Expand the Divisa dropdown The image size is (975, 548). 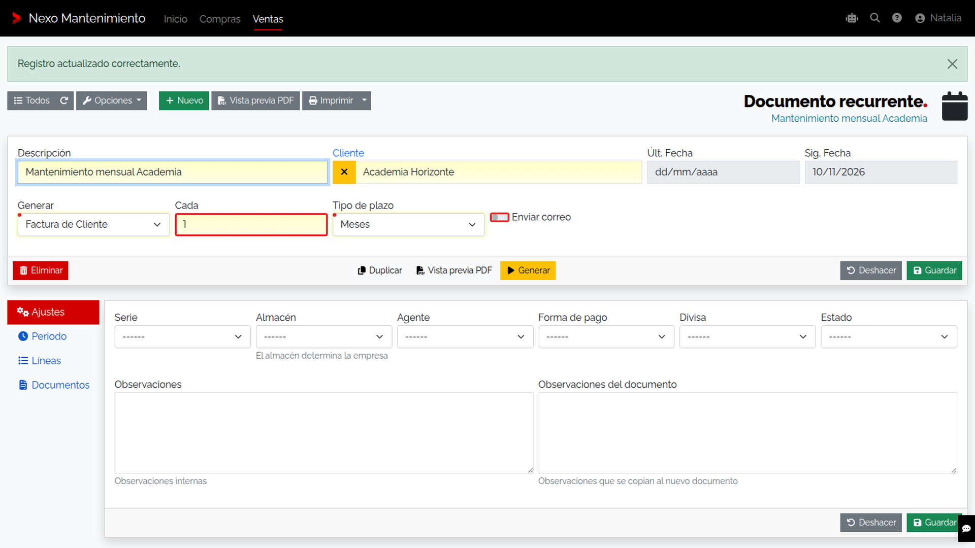(x=747, y=337)
